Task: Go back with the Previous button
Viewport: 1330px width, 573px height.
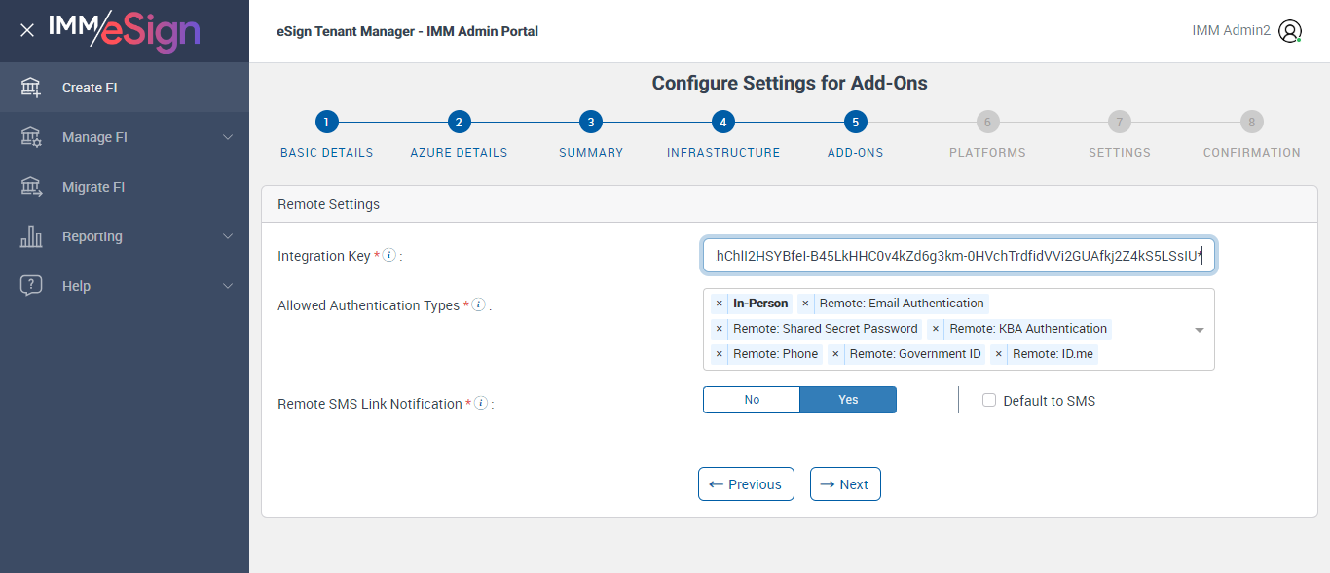Action: tap(746, 484)
